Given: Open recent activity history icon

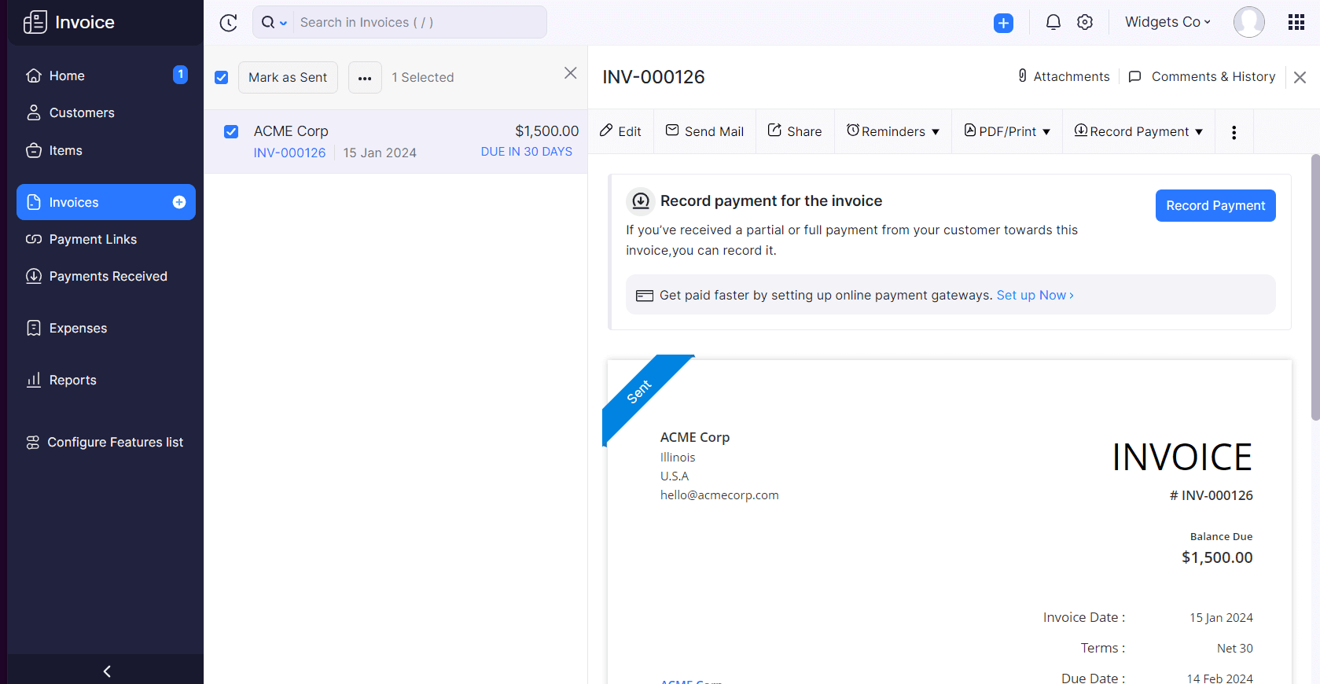Looking at the screenshot, I should click(x=228, y=23).
